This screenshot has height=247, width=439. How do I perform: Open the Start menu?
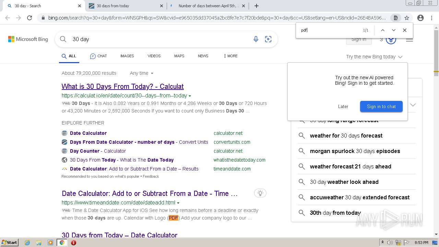point(9,243)
